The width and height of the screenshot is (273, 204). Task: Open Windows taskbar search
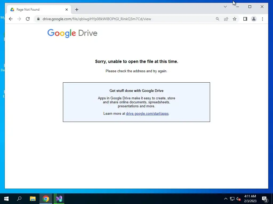click(x=19, y=199)
